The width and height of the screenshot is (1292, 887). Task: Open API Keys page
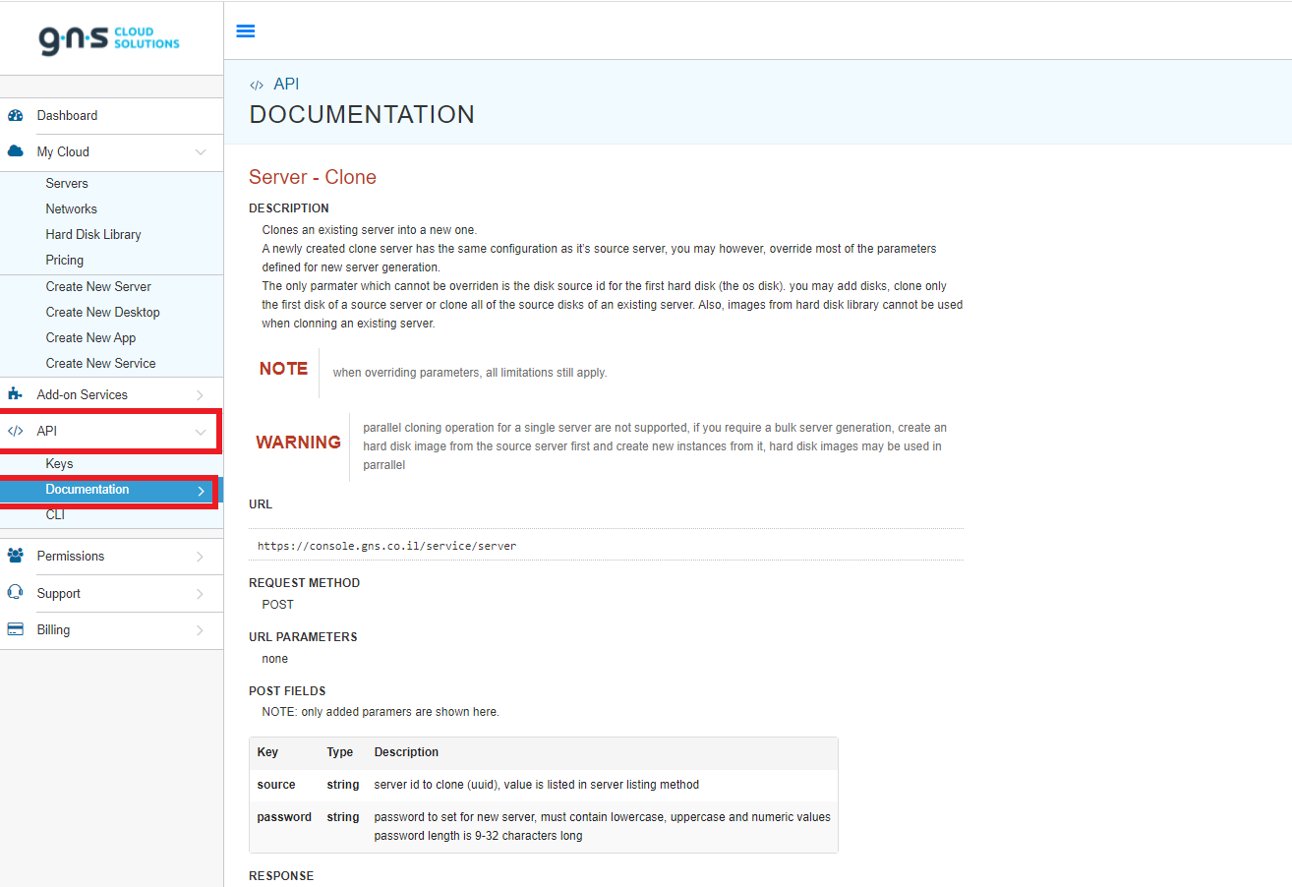coord(59,463)
